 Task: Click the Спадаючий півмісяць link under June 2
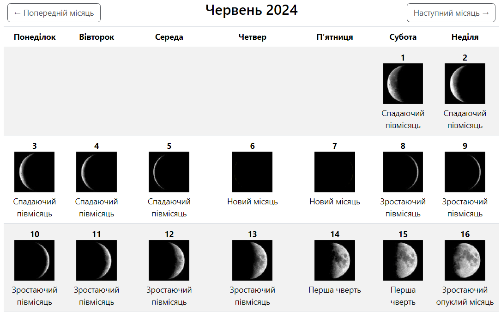tap(465, 119)
